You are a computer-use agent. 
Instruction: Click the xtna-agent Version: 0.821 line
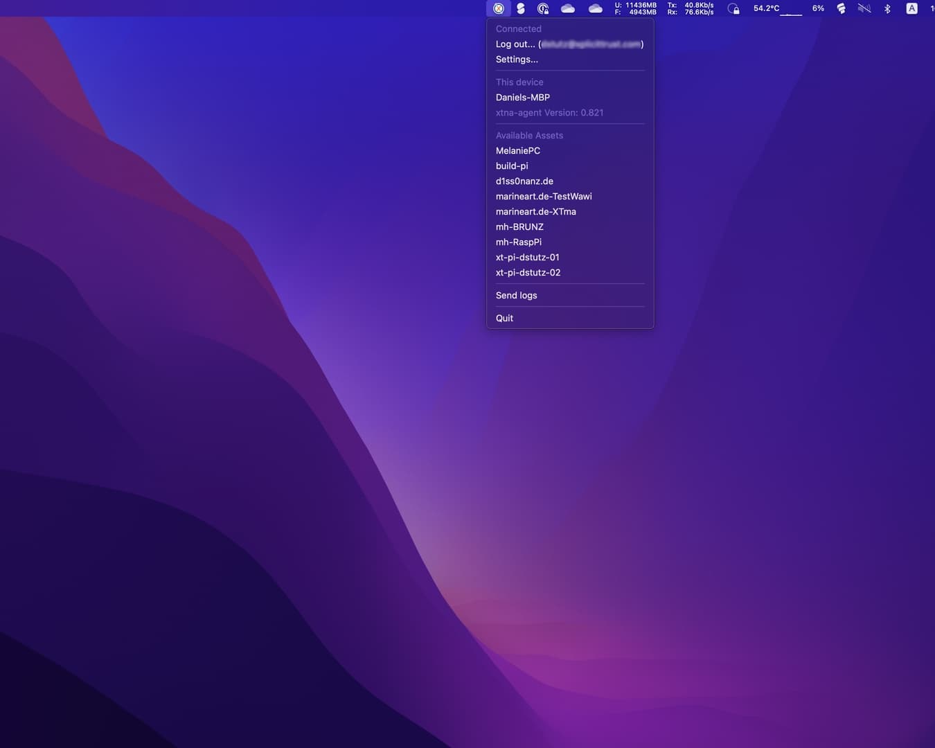[549, 112]
